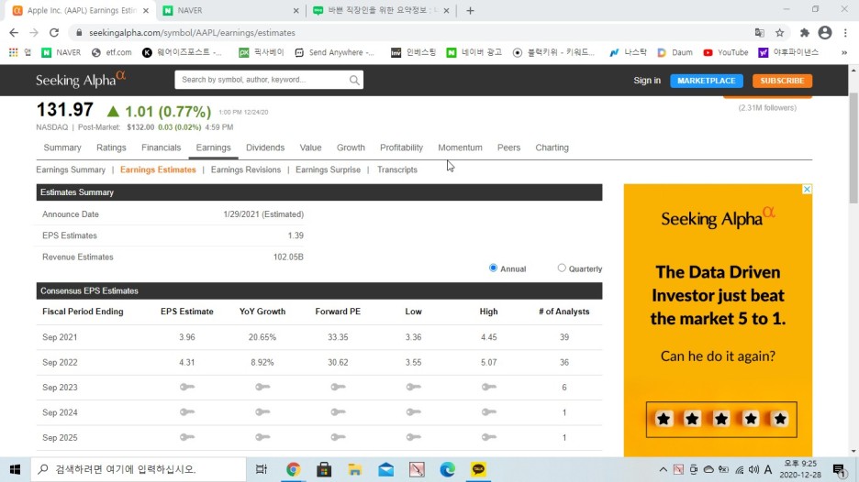Click the MARKETPLACE button

tap(706, 81)
